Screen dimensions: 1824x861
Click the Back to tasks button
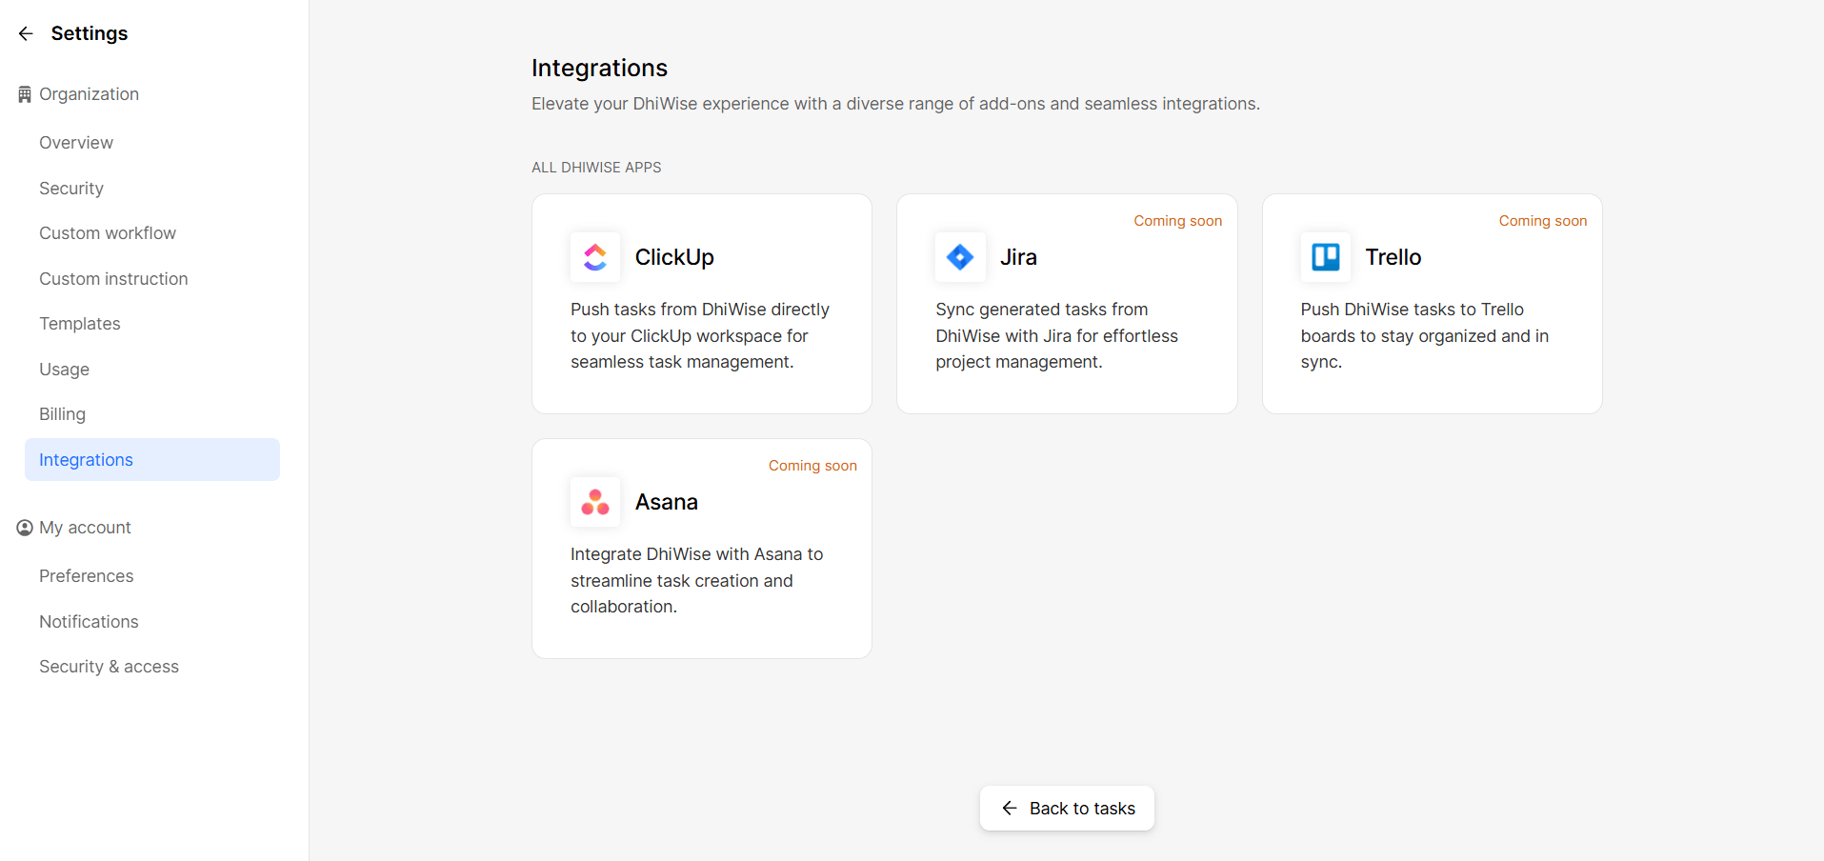[1067, 809]
